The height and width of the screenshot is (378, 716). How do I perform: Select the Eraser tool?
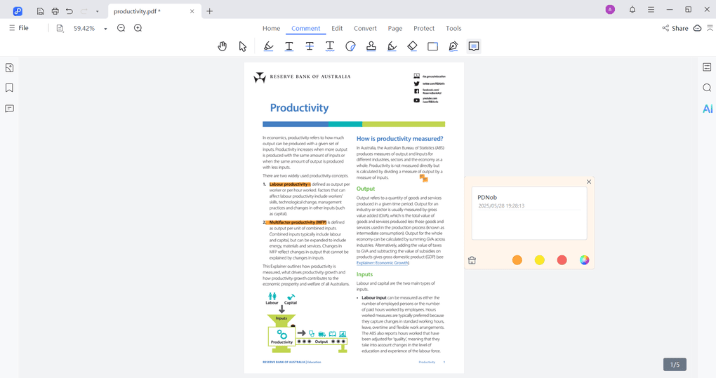(412, 46)
